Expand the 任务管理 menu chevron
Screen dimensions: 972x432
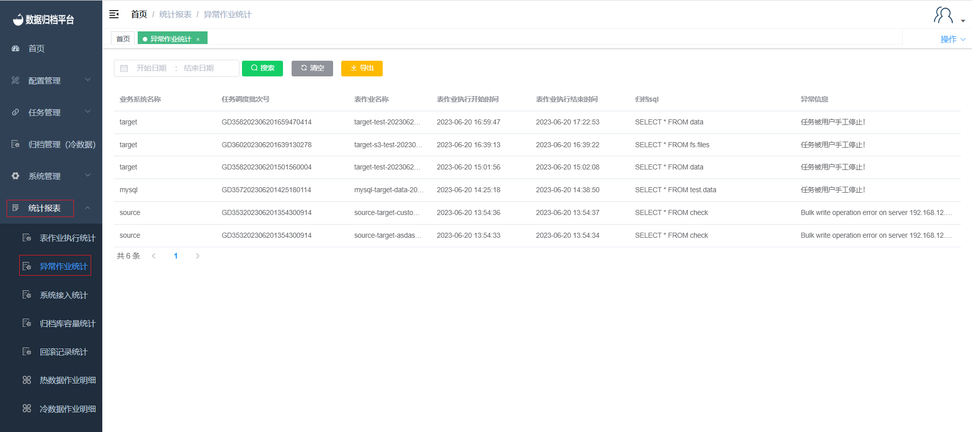(88, 112)
